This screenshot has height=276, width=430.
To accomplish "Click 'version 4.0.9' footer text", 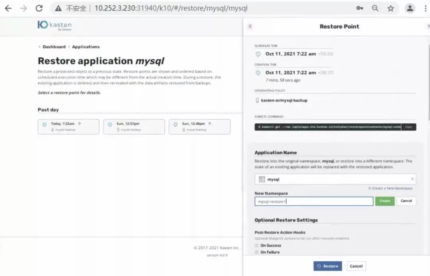I will click(217, 255).
